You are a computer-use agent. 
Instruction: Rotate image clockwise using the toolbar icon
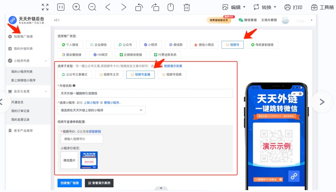155,7
